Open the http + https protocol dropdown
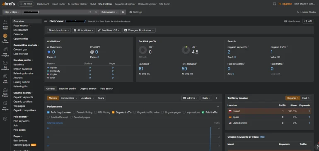This screenshot has width=319, height=151. [12, 12]
